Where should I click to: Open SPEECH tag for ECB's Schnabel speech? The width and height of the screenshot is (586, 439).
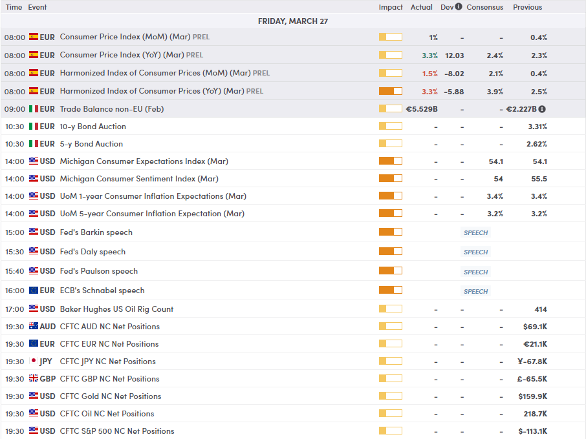click(x=476, y=291)
